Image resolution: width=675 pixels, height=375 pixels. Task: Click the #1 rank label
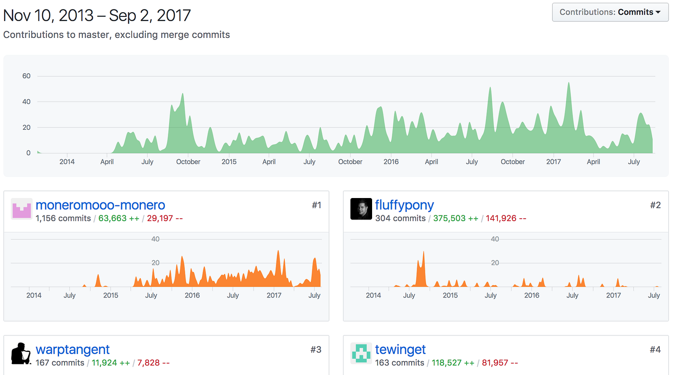pyautogui.click(x=316, y=205)
